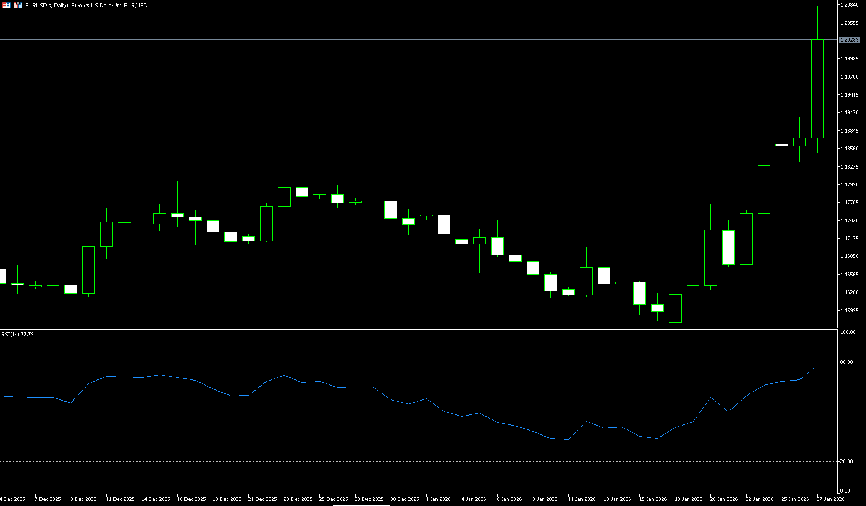The height and width of the screenshot is (506, 866).
Task: Click the 23 Dec 2025 date label
Action: (x=298, y=499)
